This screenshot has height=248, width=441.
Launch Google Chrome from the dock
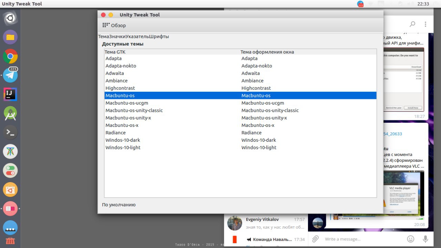(10, 56)
